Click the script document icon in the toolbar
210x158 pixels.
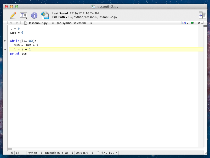pos(45,15)
